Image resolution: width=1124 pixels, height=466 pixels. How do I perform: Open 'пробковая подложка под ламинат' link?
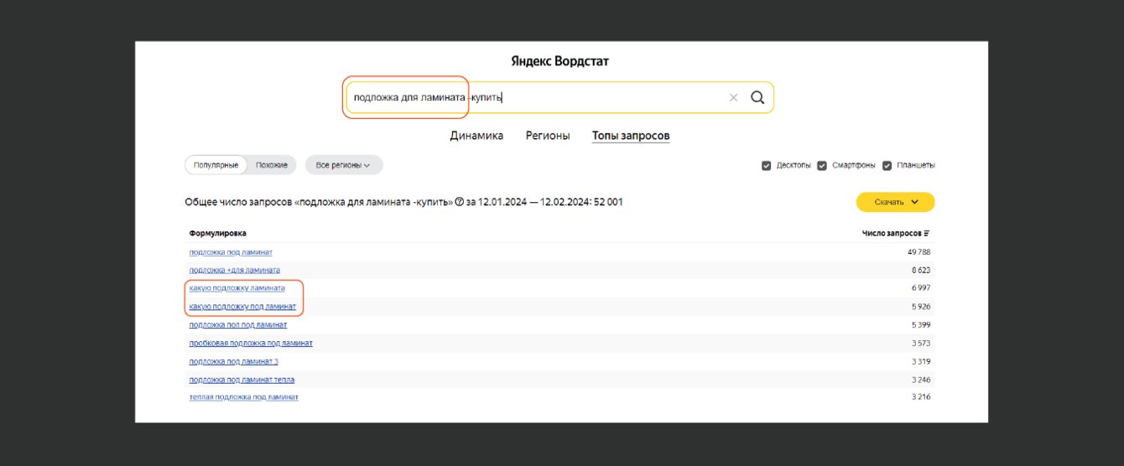tap(251, 343)
